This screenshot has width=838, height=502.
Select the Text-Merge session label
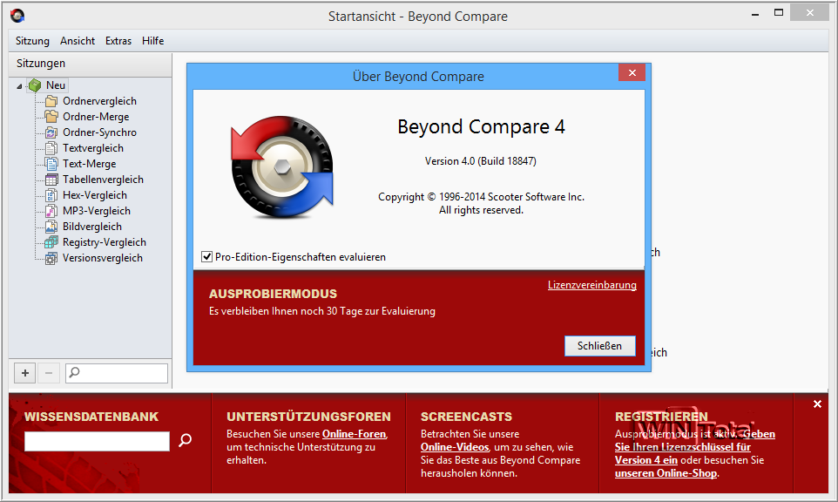coord(89,164)
